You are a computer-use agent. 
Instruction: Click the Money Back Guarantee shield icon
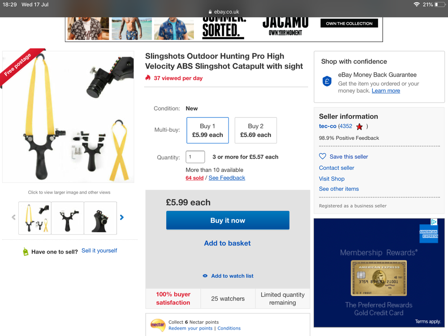point(327,82)
